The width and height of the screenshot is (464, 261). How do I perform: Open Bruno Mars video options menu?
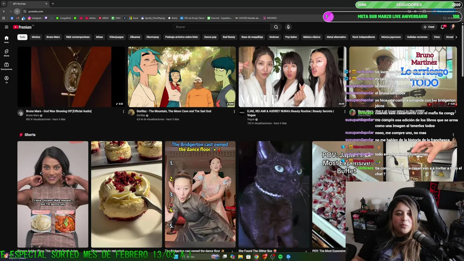124,112
